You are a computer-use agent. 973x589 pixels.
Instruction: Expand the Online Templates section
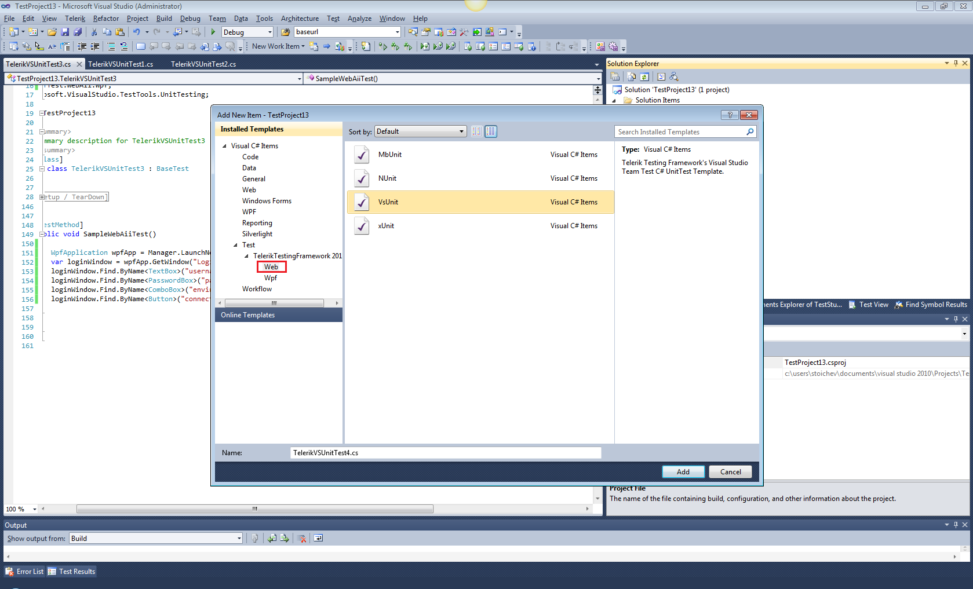(279, 315)
